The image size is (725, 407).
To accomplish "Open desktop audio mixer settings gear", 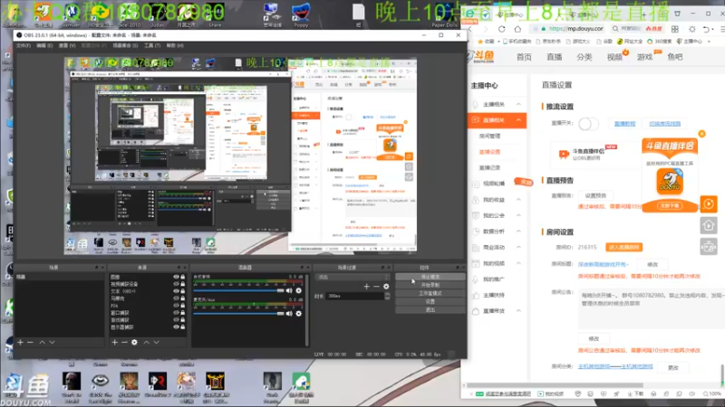I will (299, 290).
